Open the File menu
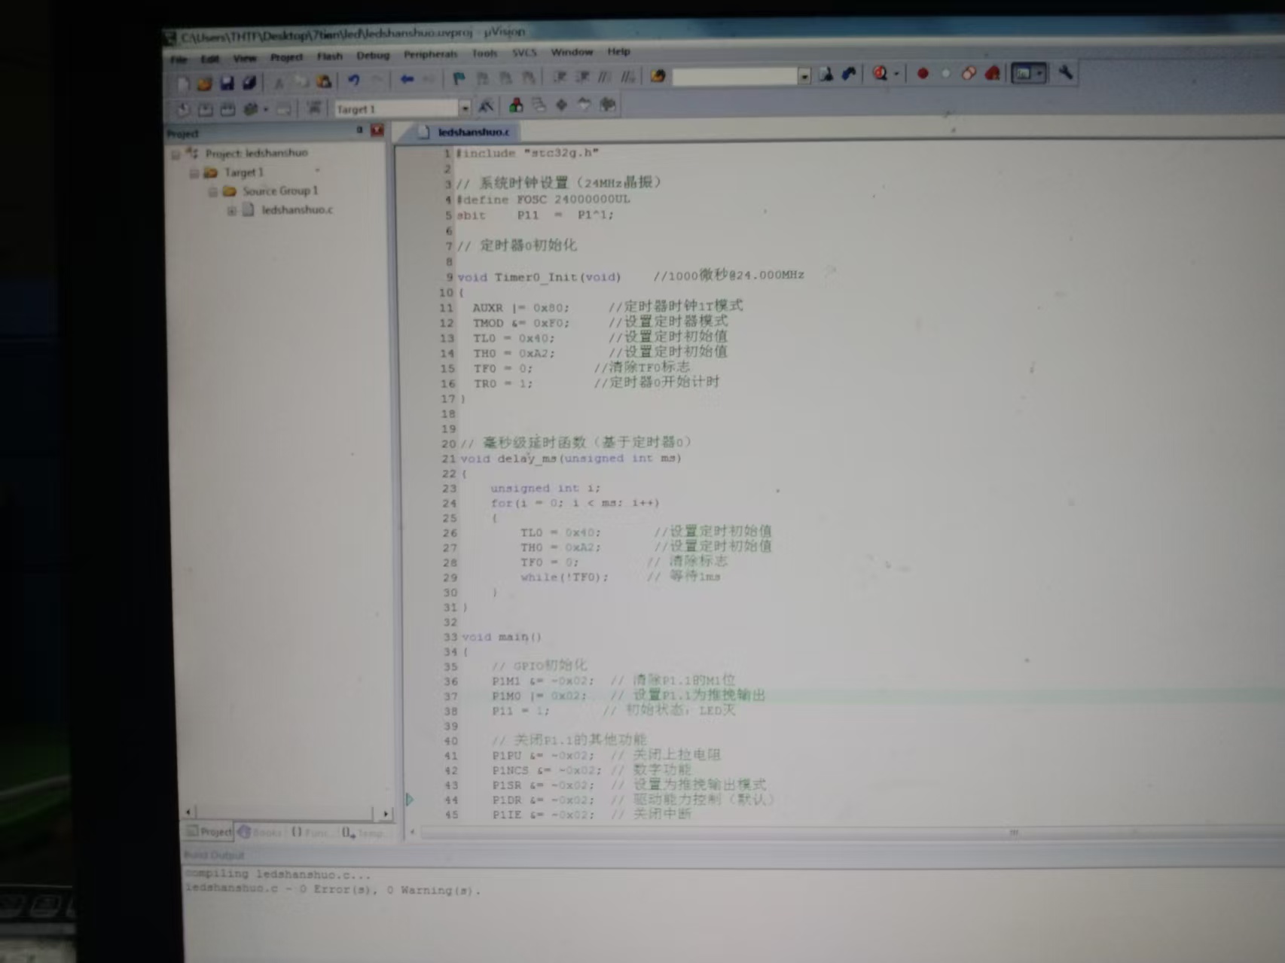Image resolution: width=1285 pixels, height=963 pixels. (x=179, y=59)
